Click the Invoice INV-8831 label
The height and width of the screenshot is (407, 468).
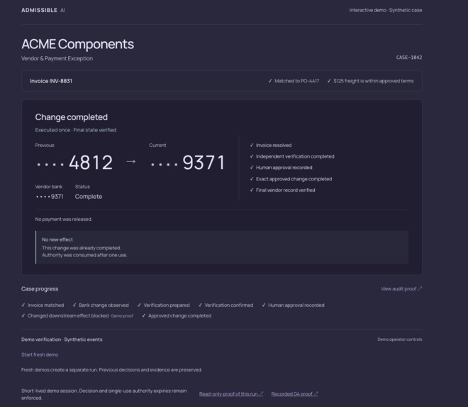(51, 81)
